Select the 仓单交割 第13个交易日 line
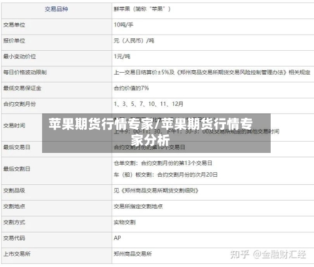 163,163
